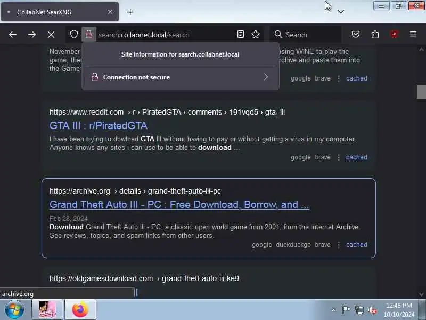Close the CollabNet SearXNG tab
This screenshot has height=320, width=426.
tap(110, 12)
